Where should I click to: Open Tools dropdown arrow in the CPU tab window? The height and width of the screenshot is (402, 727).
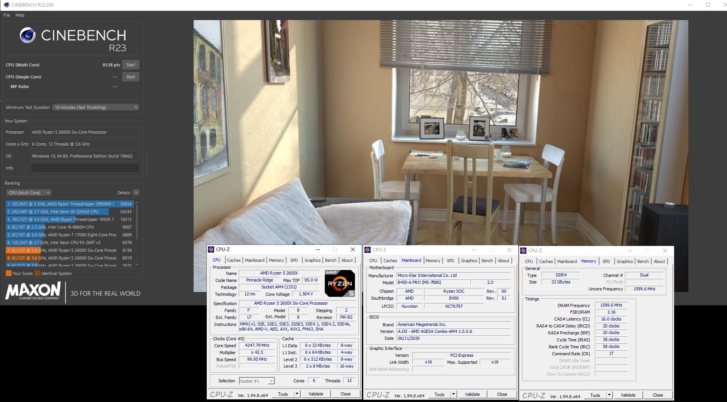point(297,394)
